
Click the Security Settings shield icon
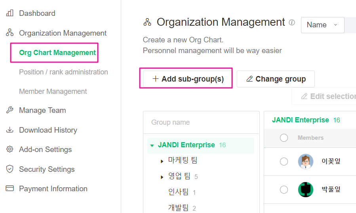(x=10, y=169)
